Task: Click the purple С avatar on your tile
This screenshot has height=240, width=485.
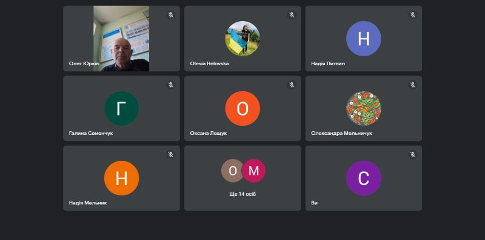Action: coord(364,178)
